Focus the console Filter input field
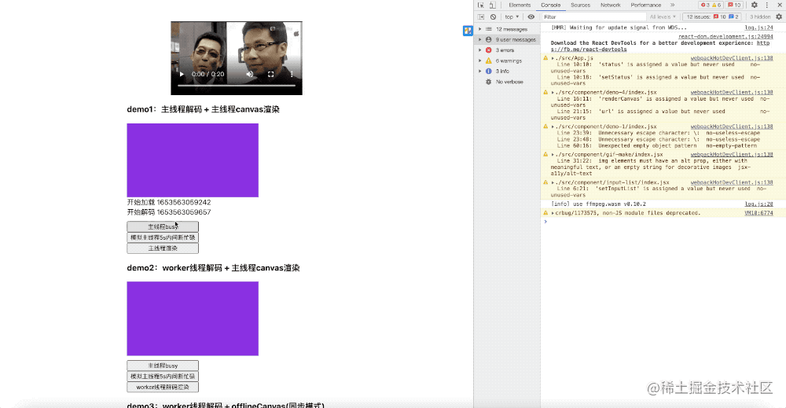Image resolution: width=786 pixels, height=408 pixels. tap(593, 17)
